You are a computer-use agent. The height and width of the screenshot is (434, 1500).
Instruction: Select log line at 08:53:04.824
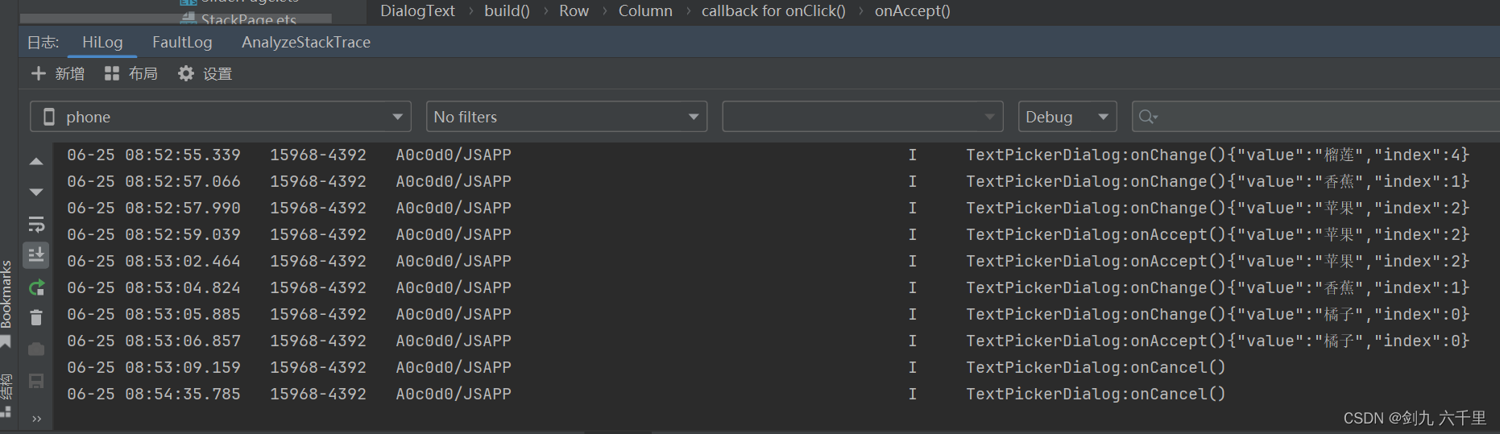coord(768,287)
